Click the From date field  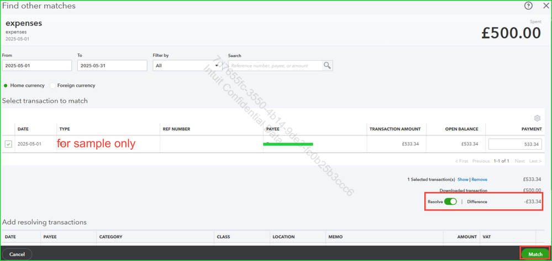click(37, 66)
